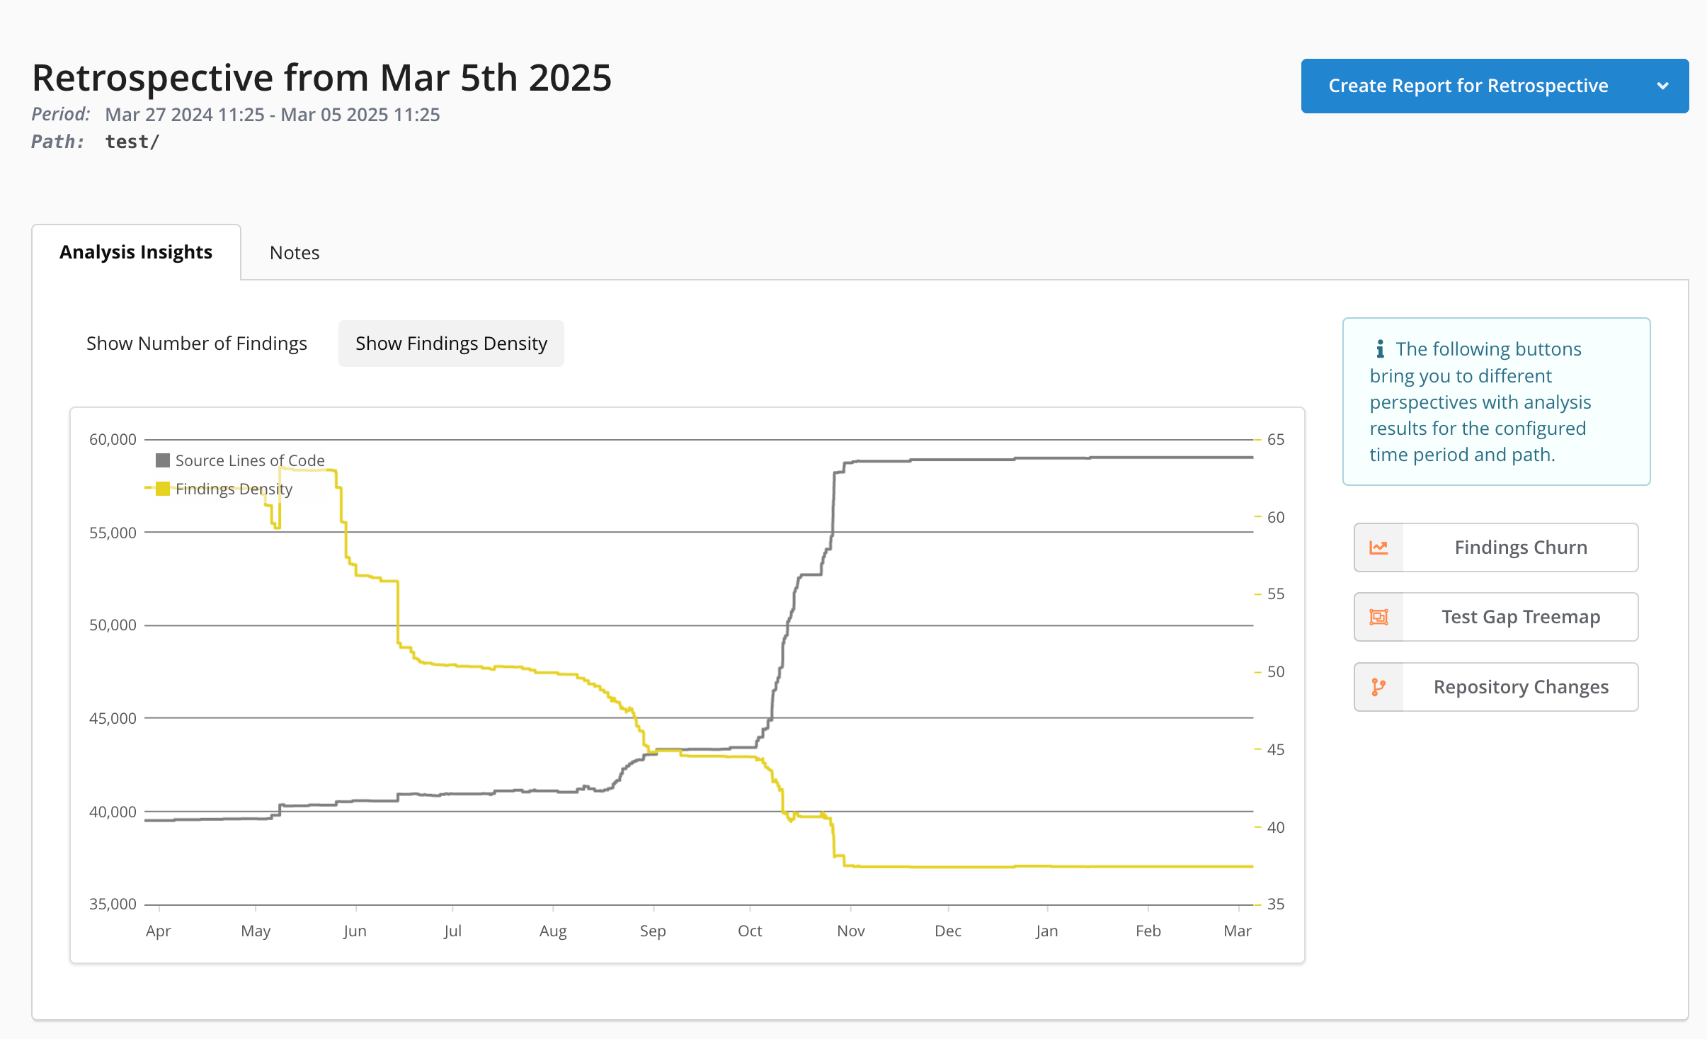
Task: Toggle Show Number of Findings
Action: (196, 344)
